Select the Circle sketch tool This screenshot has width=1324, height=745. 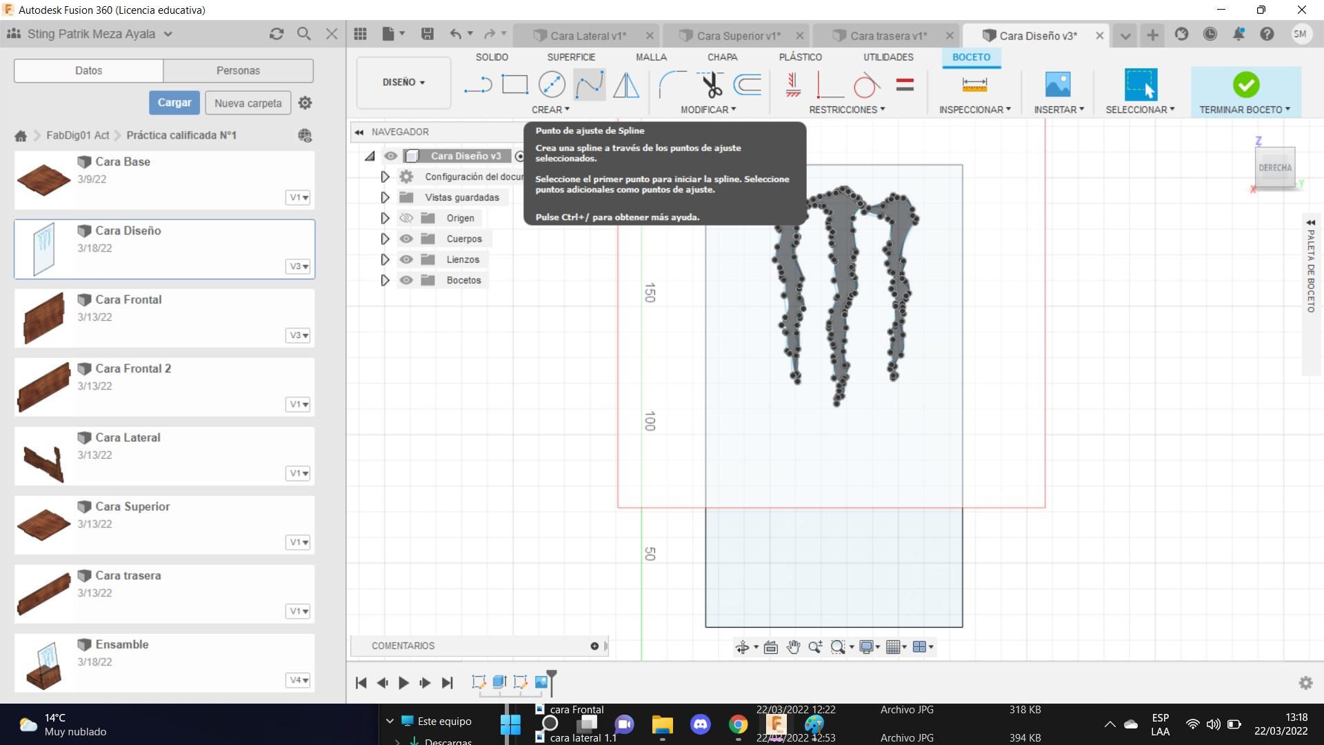[552, 85]
